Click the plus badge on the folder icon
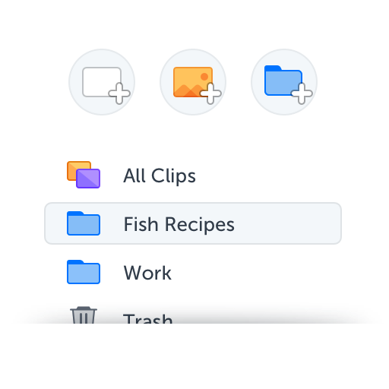 [302, 93]
